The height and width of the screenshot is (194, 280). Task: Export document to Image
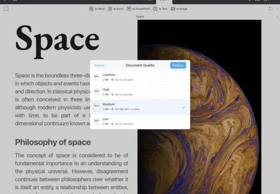[x=179, y=9]
